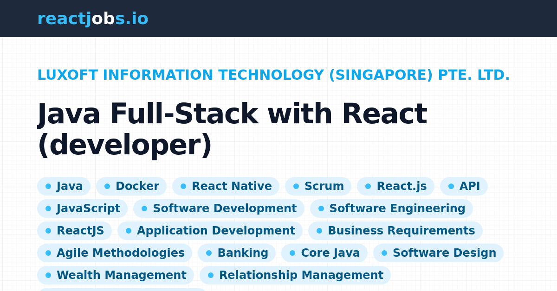
Task: Open the Business Requirements tag
Action: coord(395,231)
